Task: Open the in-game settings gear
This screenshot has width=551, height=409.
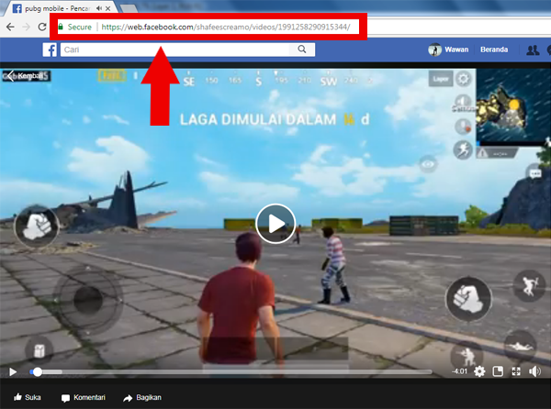Action: tap(464, 79)
